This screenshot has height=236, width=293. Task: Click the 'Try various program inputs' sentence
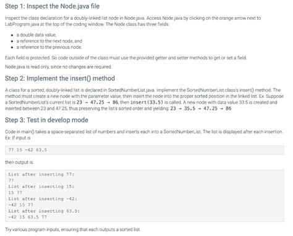pos(73,229)
